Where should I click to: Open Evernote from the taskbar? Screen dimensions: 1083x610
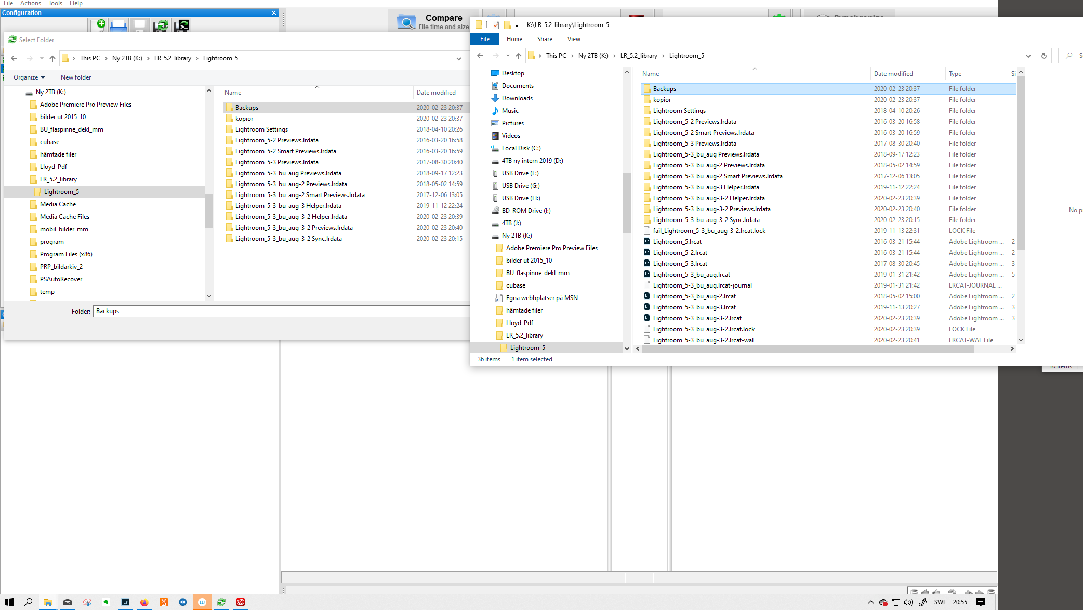[105, 602]
